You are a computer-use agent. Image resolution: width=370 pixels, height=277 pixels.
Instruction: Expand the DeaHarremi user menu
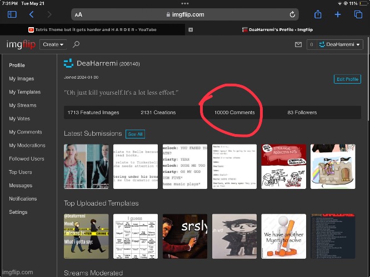pyautogui.click(x=340, y=44)
